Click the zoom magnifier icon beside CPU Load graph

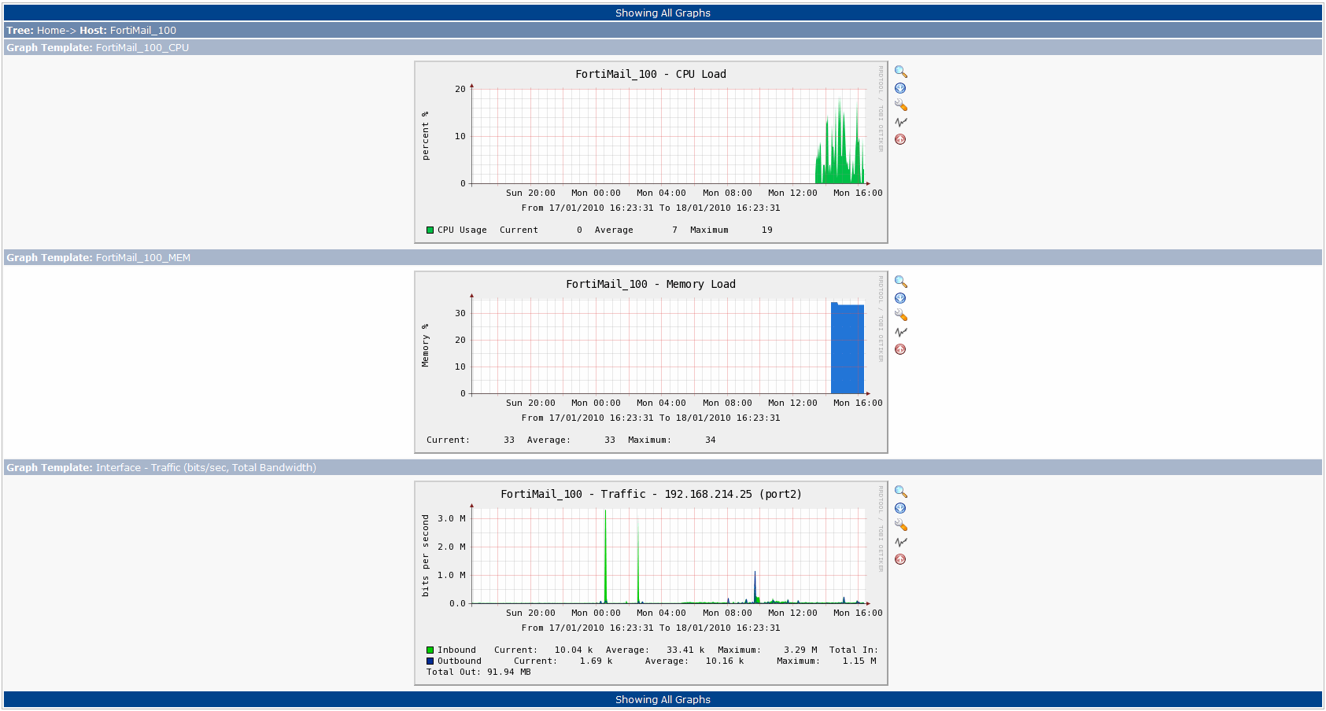[x=901, y=72]
